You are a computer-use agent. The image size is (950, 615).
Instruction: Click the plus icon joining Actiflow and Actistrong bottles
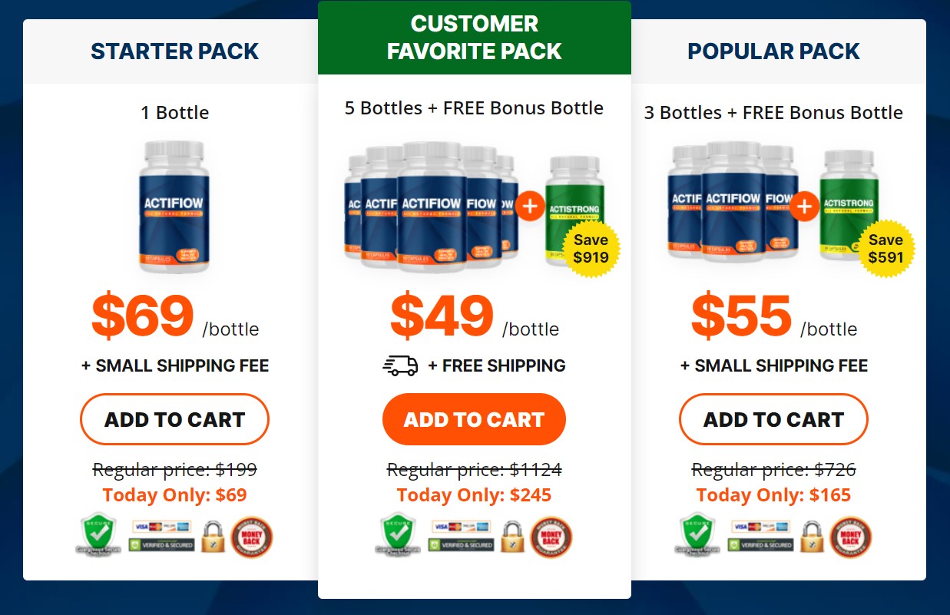click(x=530, y=205)
